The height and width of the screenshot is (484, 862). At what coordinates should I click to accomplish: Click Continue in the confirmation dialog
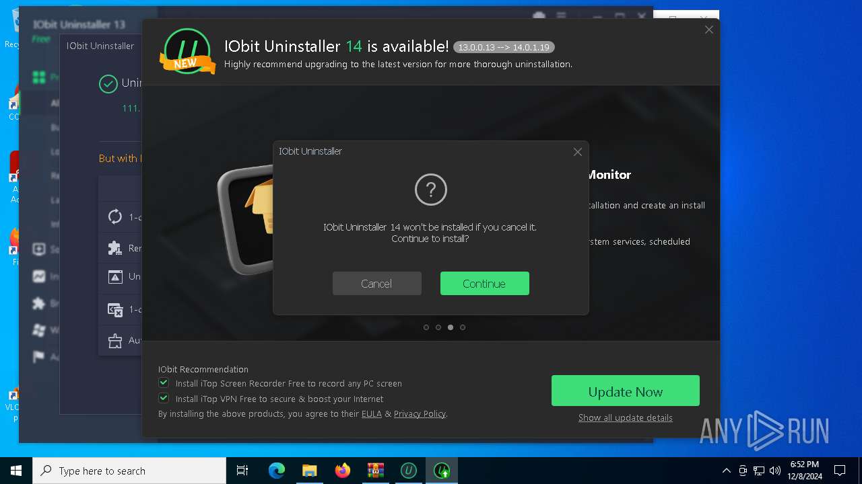484,284
